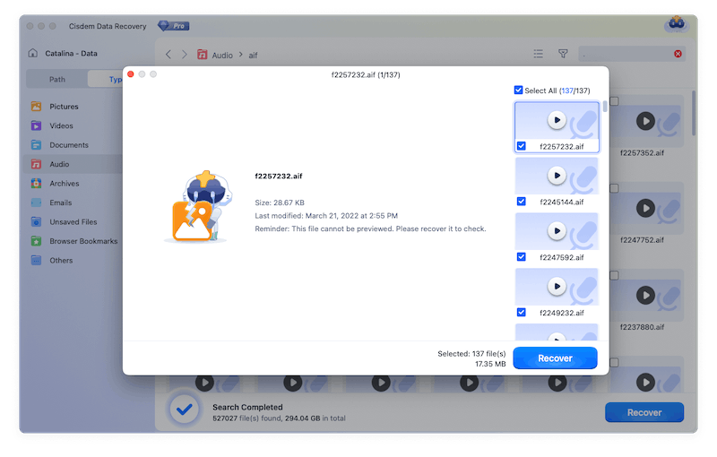Click the Last modified date text
Viewport: 717px width, 457px height.
(x=326, y=216)
